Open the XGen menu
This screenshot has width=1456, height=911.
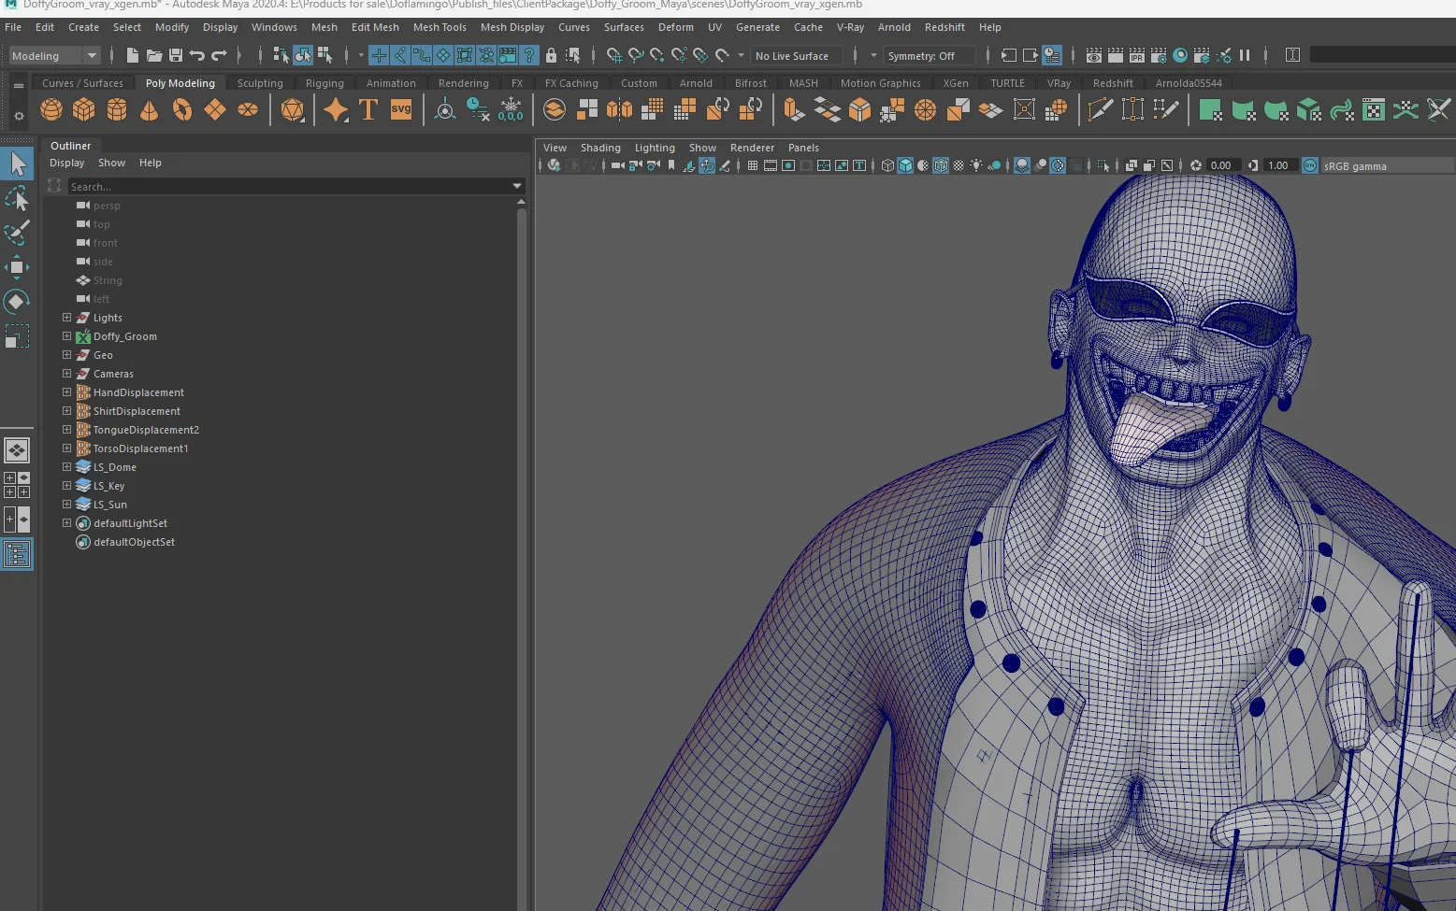click(956, 82)
